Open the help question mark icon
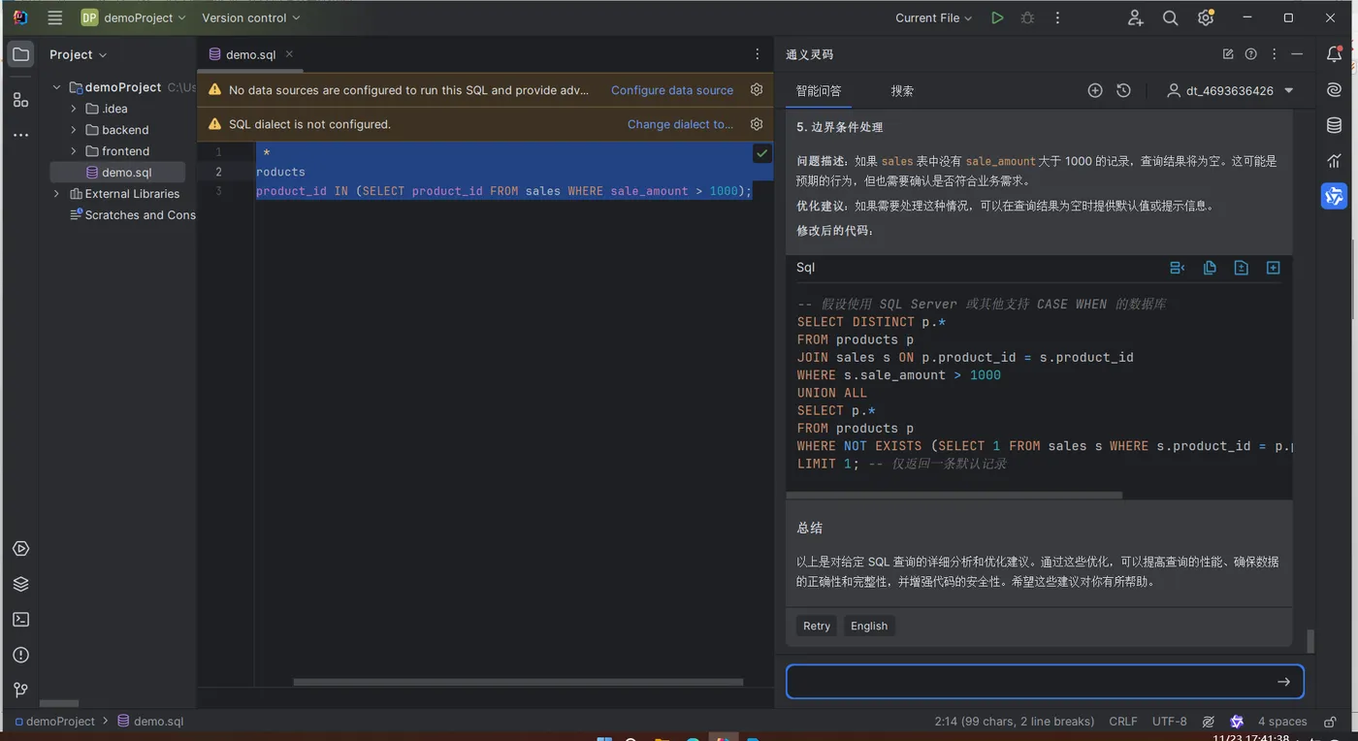Image resolution: width=1358 pixels, height=741 pixels. 1251,54
